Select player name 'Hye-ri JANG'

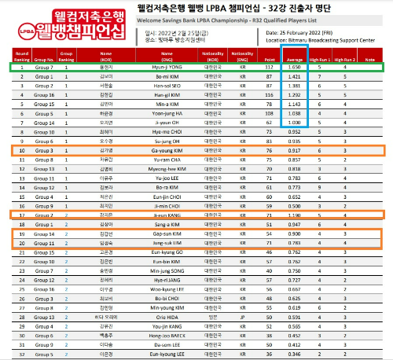167,280
